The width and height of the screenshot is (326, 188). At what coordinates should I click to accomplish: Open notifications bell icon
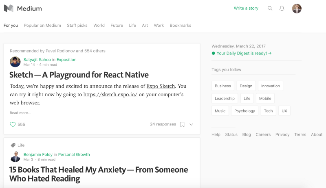click(282, 8)
